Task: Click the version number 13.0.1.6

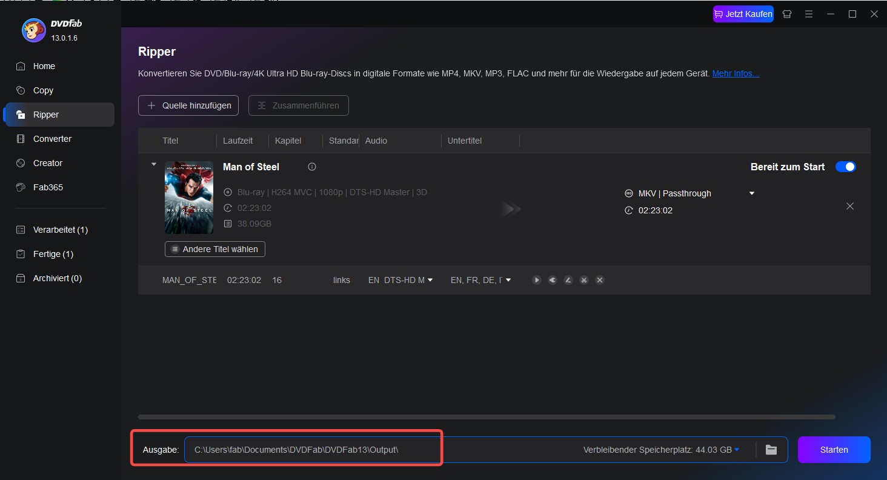Action: pyautogui.click(x=64, y=38)
